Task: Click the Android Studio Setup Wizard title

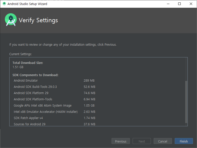Action: tap(27, 4)
